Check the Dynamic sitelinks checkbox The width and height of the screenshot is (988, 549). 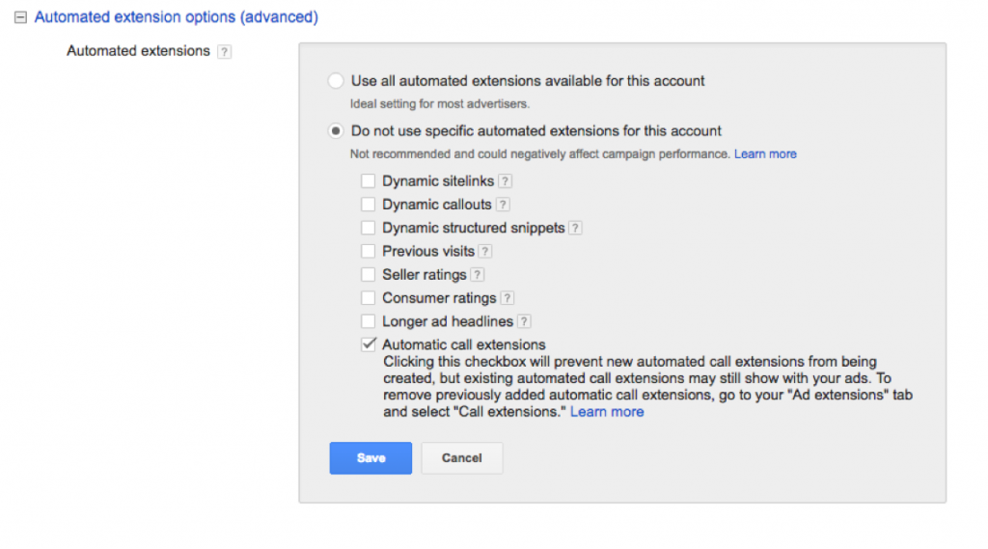tap(368, 181)
